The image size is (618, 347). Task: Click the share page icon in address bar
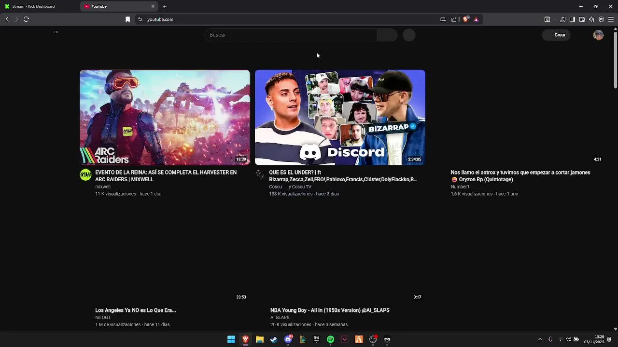click(x=454, y=19)
